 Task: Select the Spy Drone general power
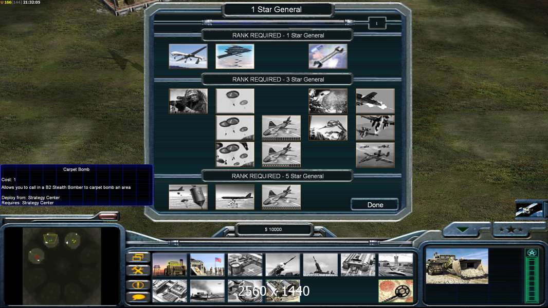coord(188,56)
